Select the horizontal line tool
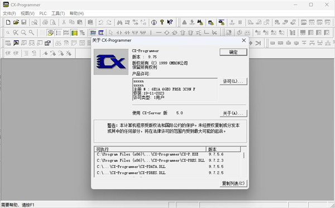Screen dimensions: 335x208 click(159, 33)
